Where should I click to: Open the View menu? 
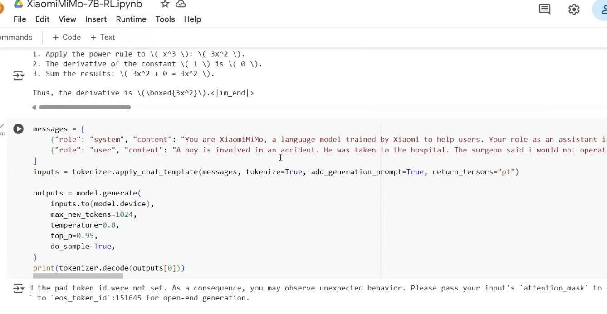[x=67, y=19]
